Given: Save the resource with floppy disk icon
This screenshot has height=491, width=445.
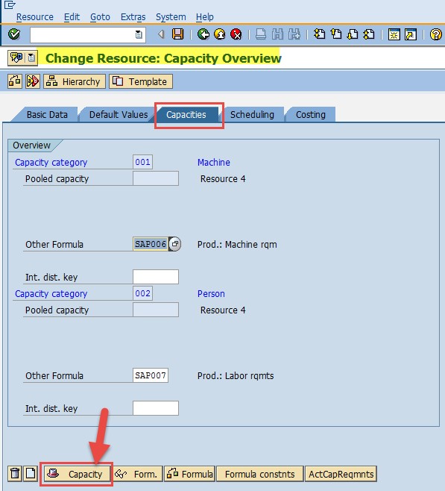Looking at the screenshot, I should 177,34.
